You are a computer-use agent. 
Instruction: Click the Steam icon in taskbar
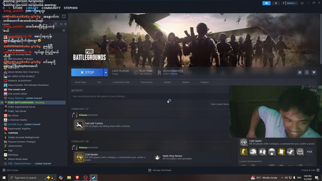[x=93, y=177]
